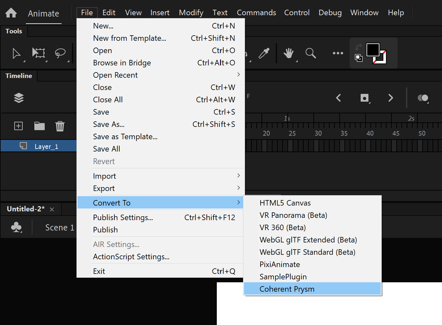The width and height of the screenshot is (442, 325).
Task: Select the Eyedropper tool
Action: pos(264,53)
